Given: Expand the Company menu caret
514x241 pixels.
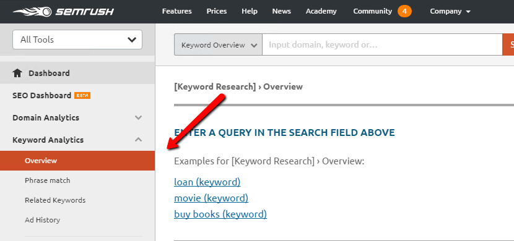Looking at the screenshot, I should (468, 12).
